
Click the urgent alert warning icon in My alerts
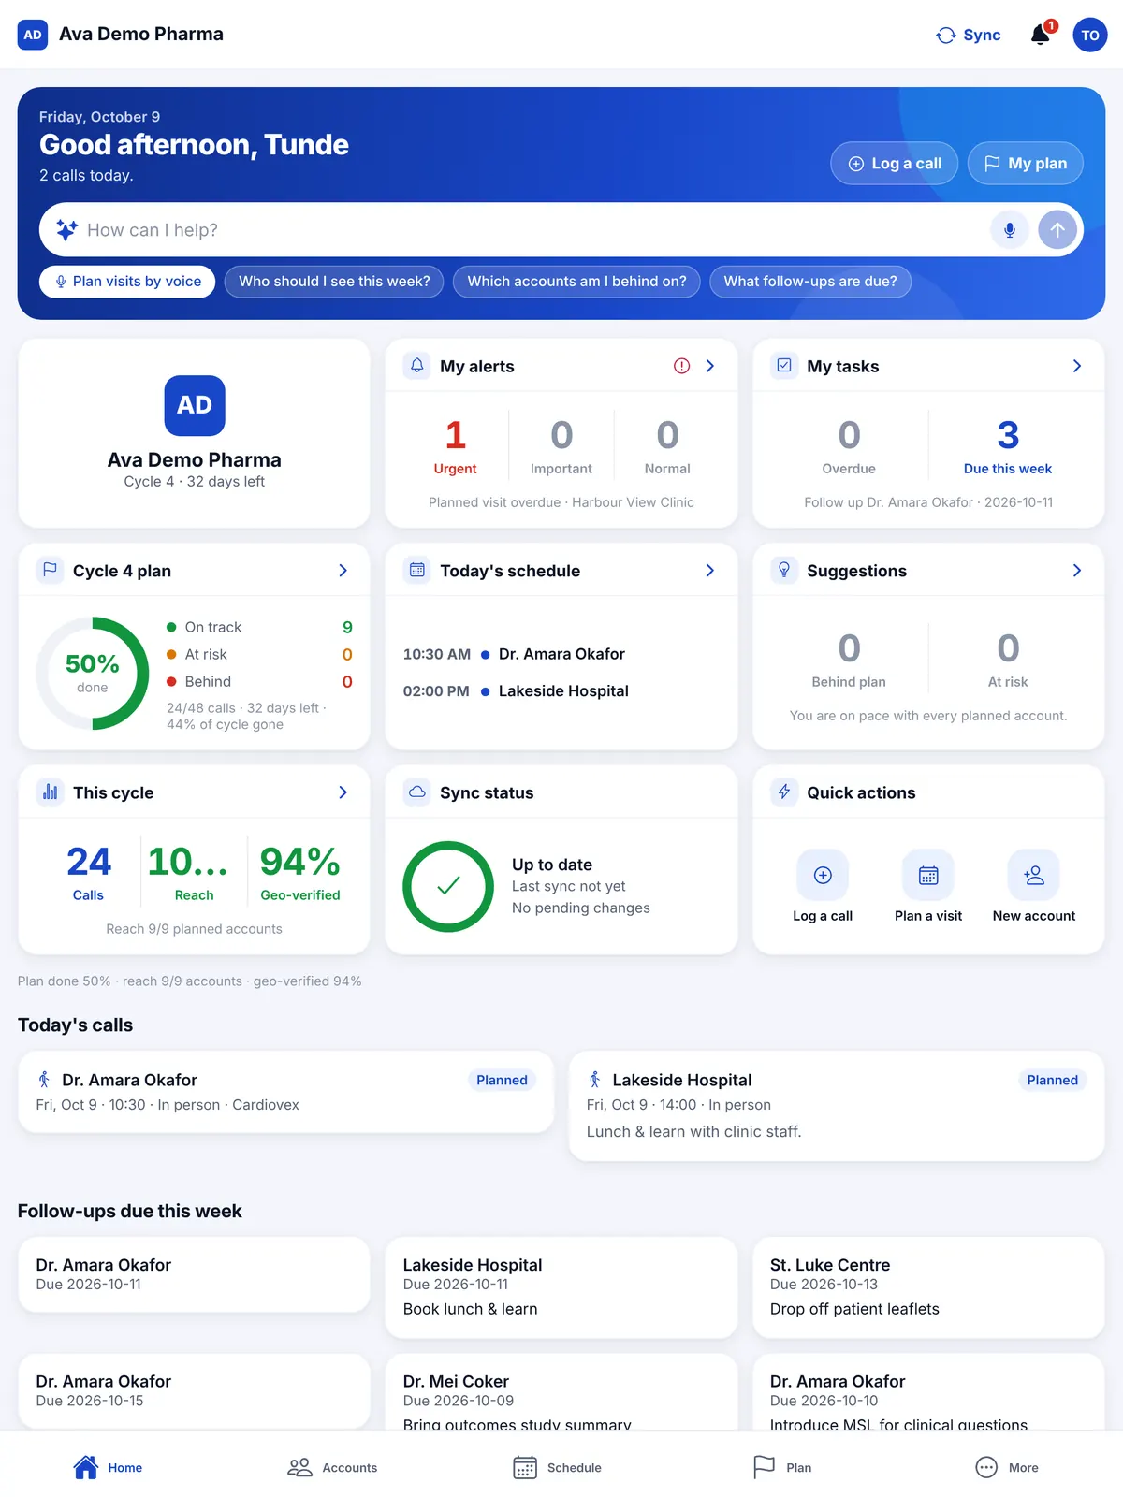pos(681,366)
